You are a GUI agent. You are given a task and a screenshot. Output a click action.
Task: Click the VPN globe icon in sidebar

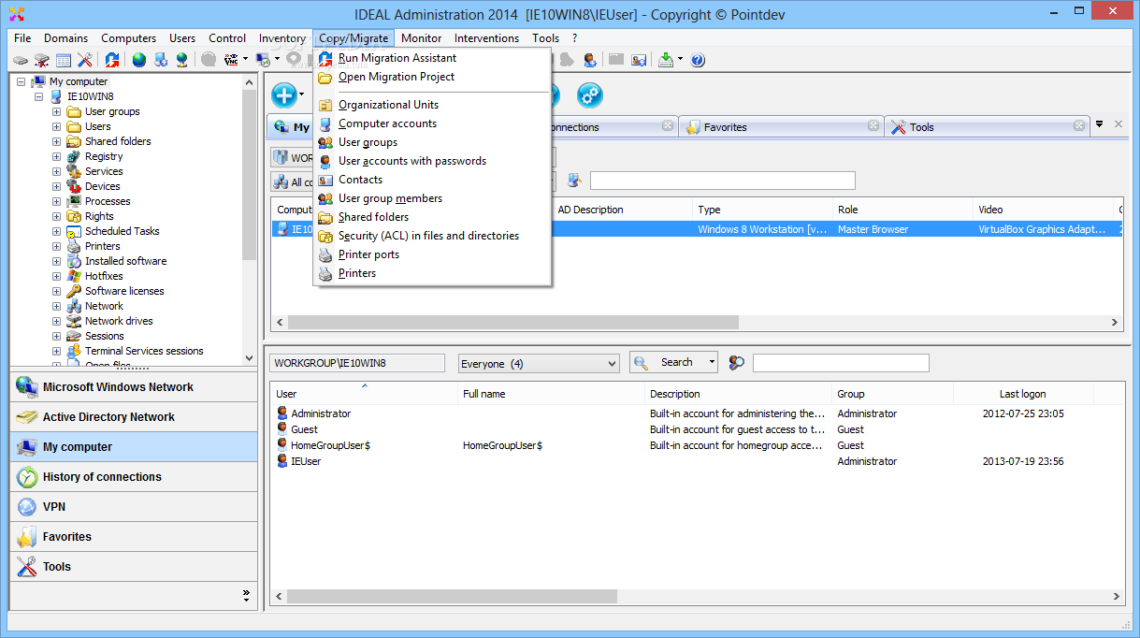(27, 507)
